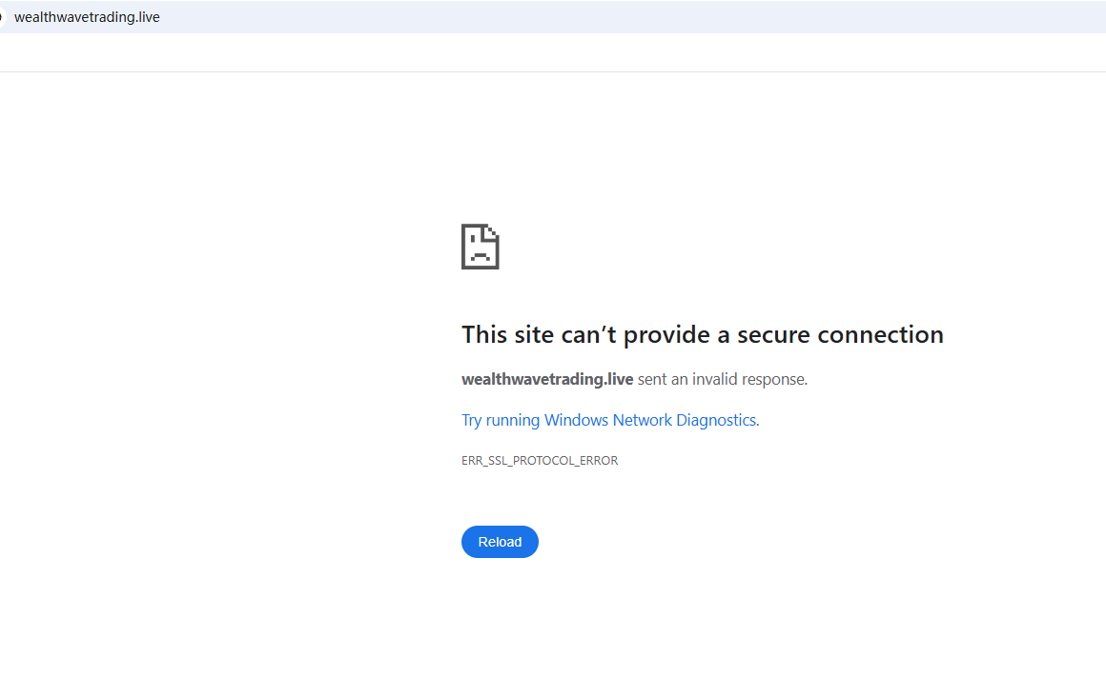Screen dimensions: 1106x678
Task: Click the bold wealthwavetrading.live domain in message
Action: click(x=547, y=379)
